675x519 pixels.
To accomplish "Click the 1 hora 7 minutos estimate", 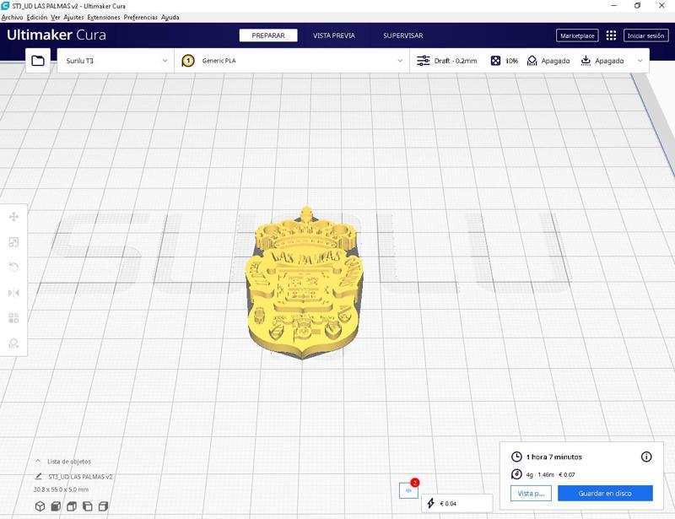I will [553, 457].
